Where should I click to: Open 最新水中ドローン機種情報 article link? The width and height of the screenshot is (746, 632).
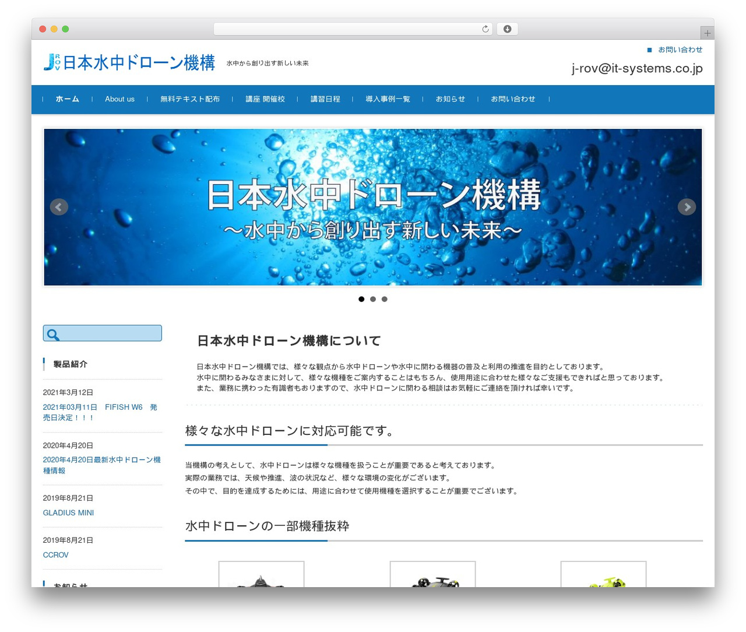tap(102, 465)
